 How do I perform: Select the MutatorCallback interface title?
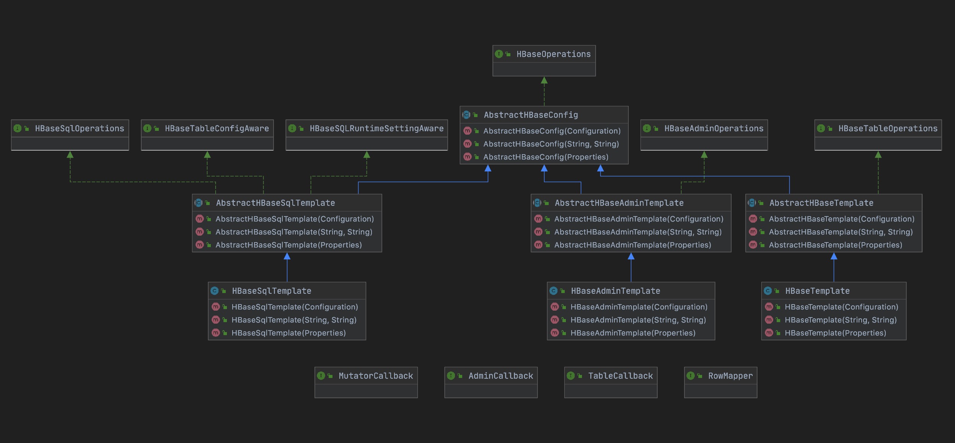click(375, 376)
